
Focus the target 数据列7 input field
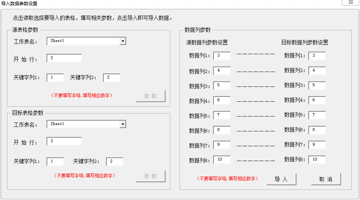317,145
